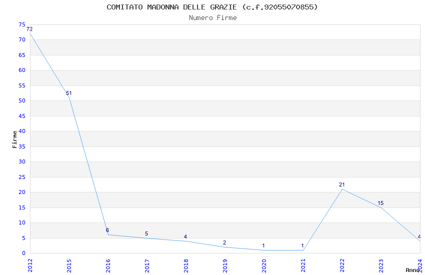Viewport: 425px width, 275px height.
Task: Click the Firme y-axis label
Action: 14,139
